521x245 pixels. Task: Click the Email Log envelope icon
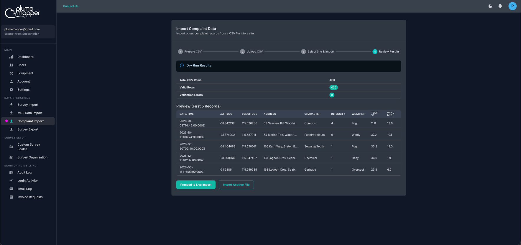click(x=11, y=189)
